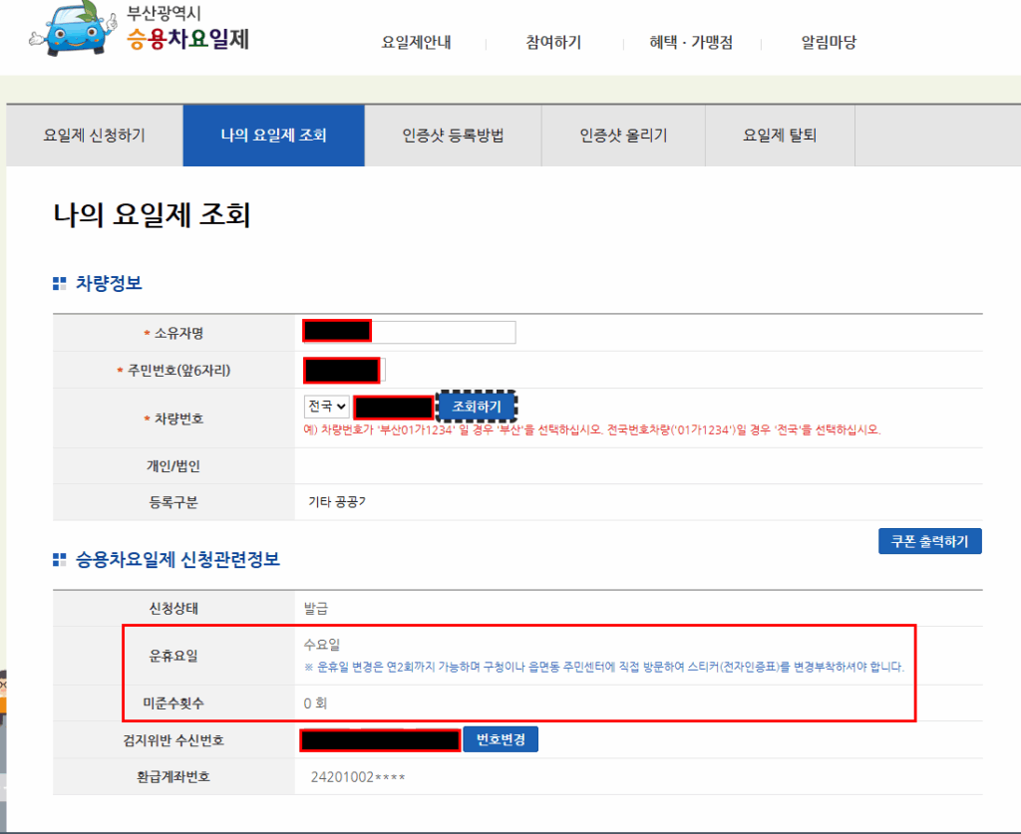Image resolution: width=1021 pixels, height=834 pixels.
Task: Select the 나의 요일제 조회 tab
Action: pyautogui.click(x=273, y=137)
